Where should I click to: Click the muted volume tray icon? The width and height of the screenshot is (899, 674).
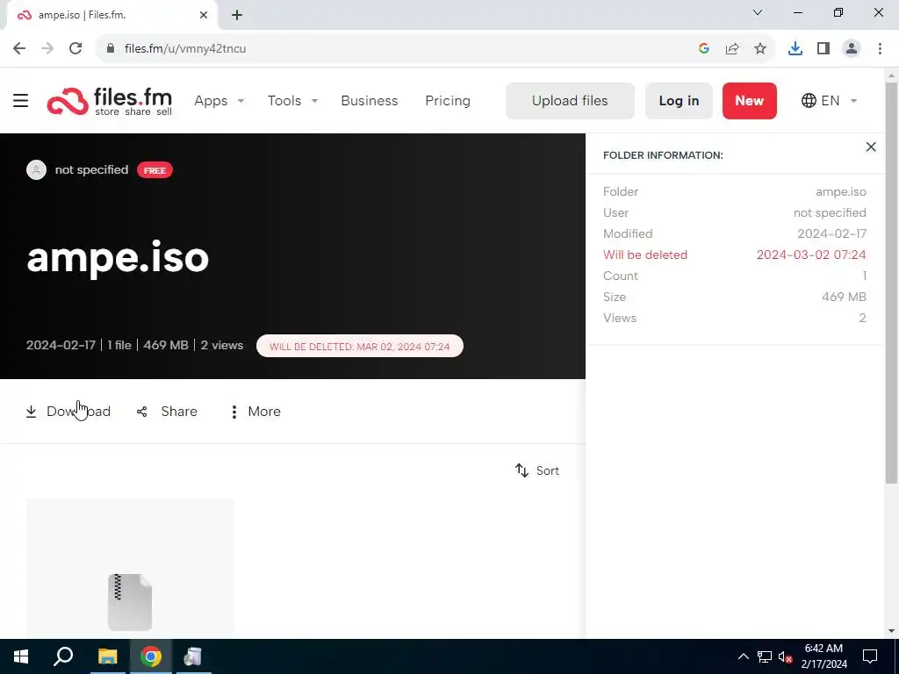[x=785, y=656]
